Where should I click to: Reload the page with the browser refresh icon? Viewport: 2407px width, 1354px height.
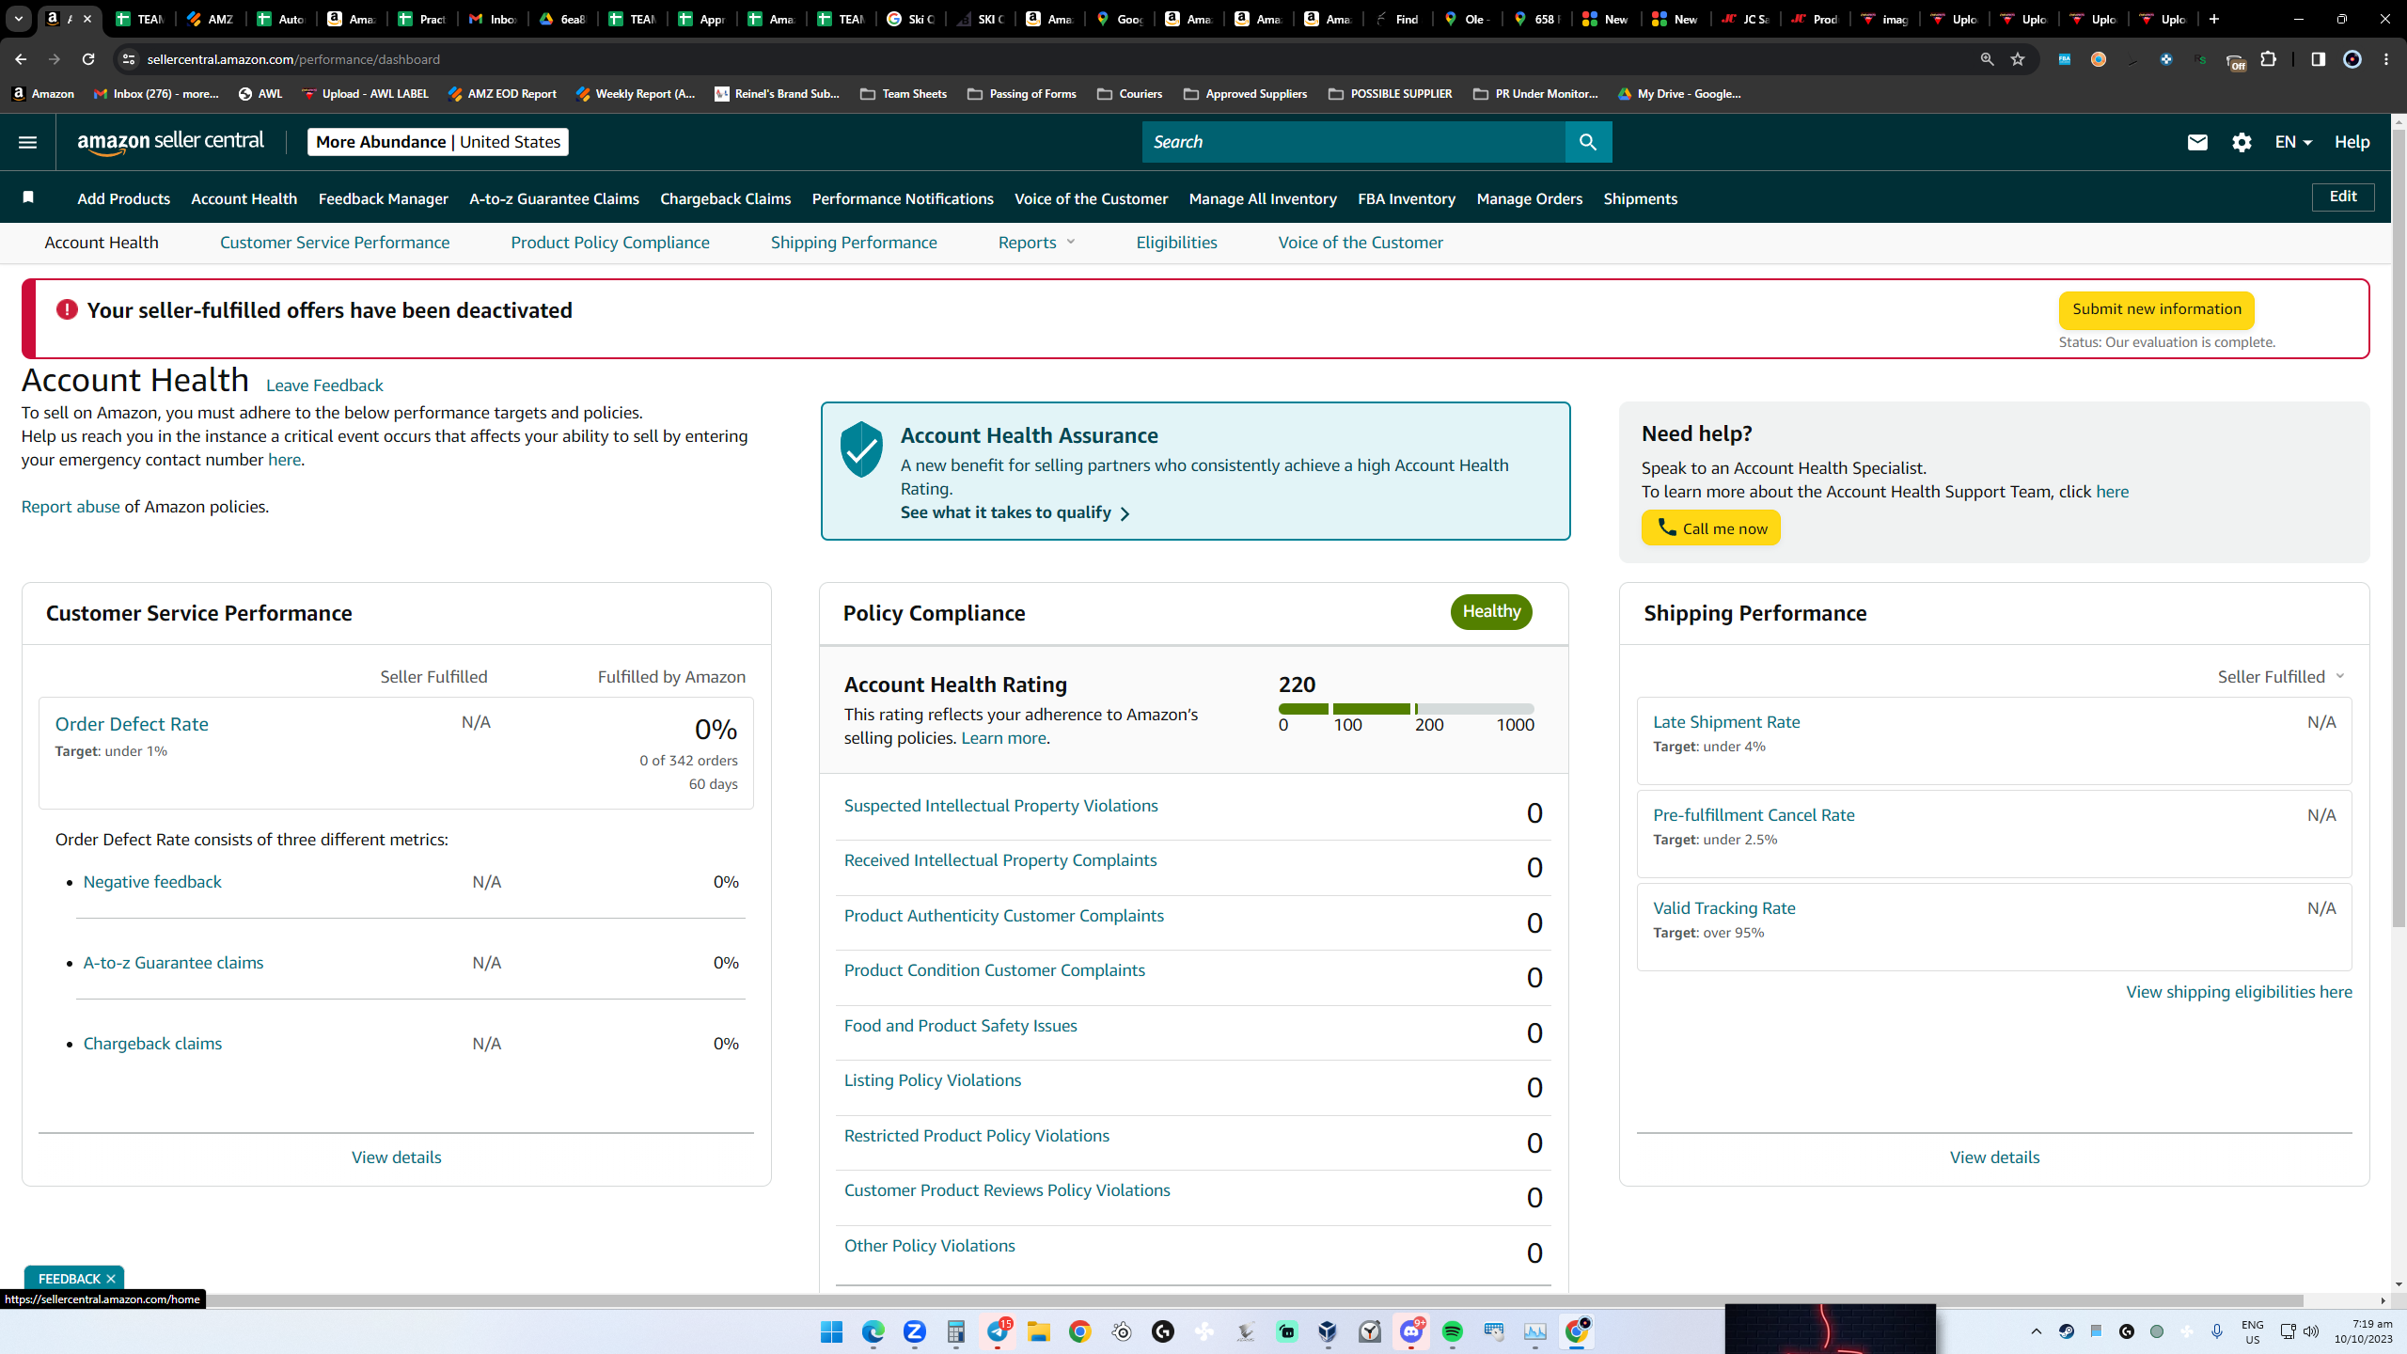[x=88, y=59]
